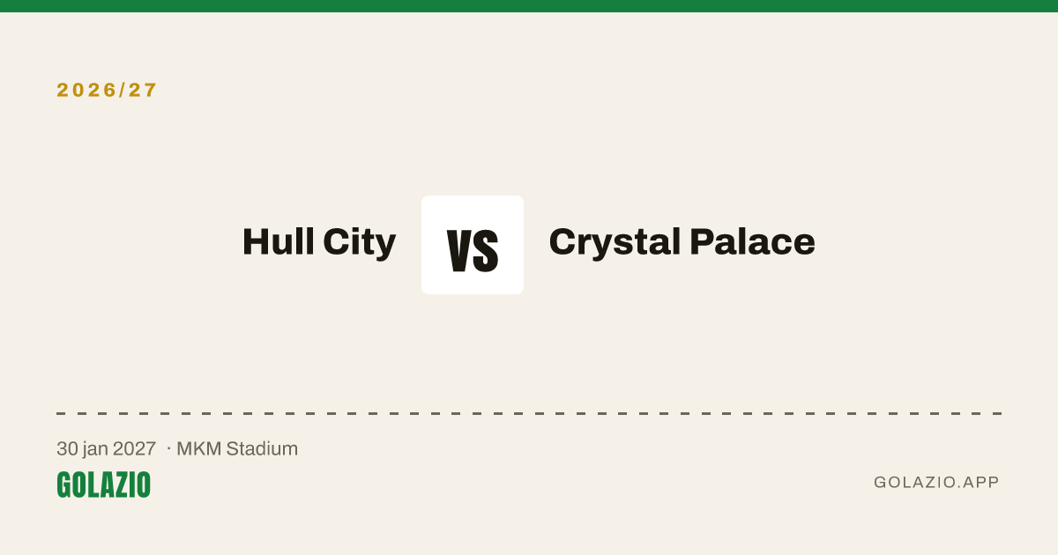The image size is (1058, 555).
Task: Click the green GOLAZIO logo
Action: [x=103, y=485]
